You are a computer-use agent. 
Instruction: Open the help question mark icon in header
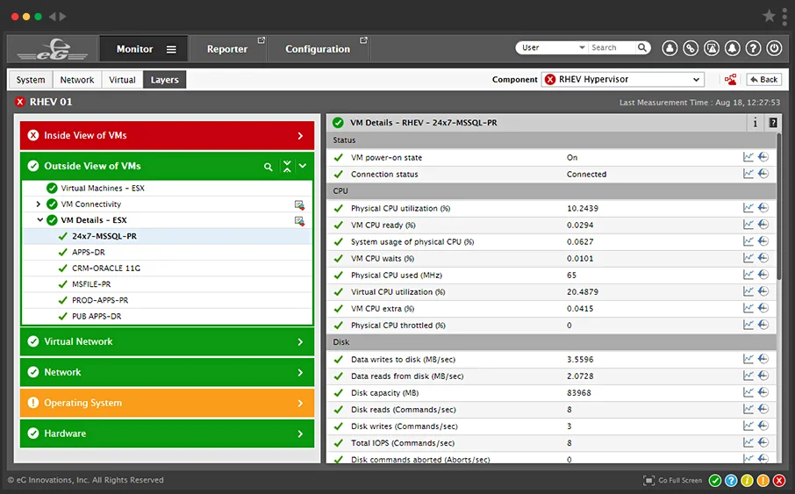754,48
